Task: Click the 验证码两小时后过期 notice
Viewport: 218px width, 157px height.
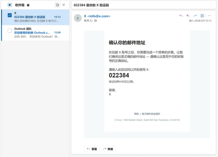Action: (x=121, y=82)
